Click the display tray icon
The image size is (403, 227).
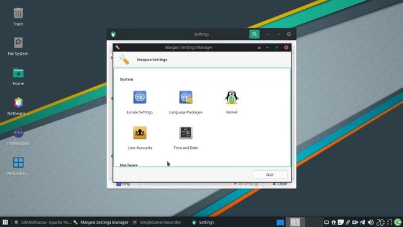click(326, 223)
